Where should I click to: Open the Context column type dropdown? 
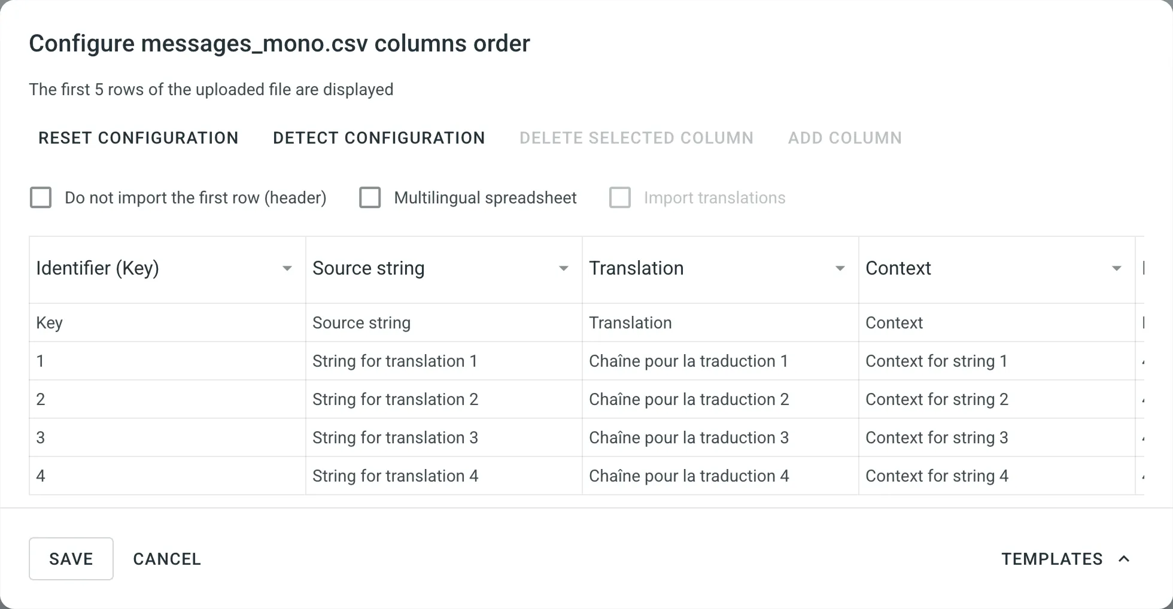pos(997,269)
